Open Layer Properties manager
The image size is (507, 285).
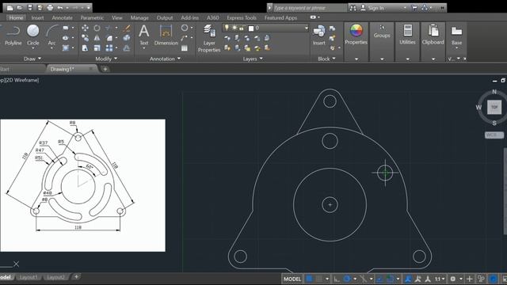click(x=209, y=38)
